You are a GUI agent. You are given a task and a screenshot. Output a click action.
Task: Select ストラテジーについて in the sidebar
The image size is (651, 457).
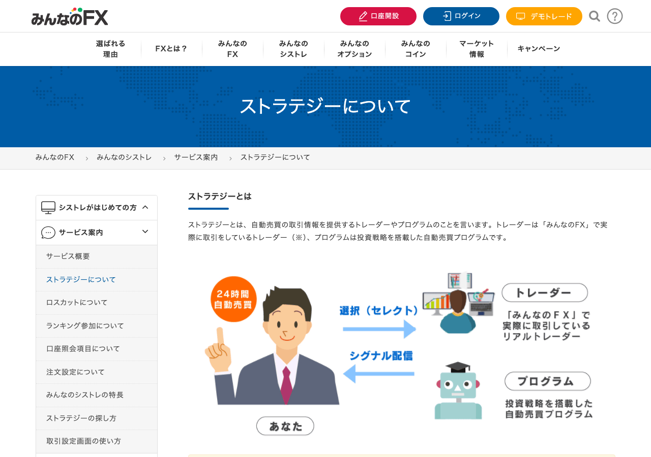pos(97,280)
